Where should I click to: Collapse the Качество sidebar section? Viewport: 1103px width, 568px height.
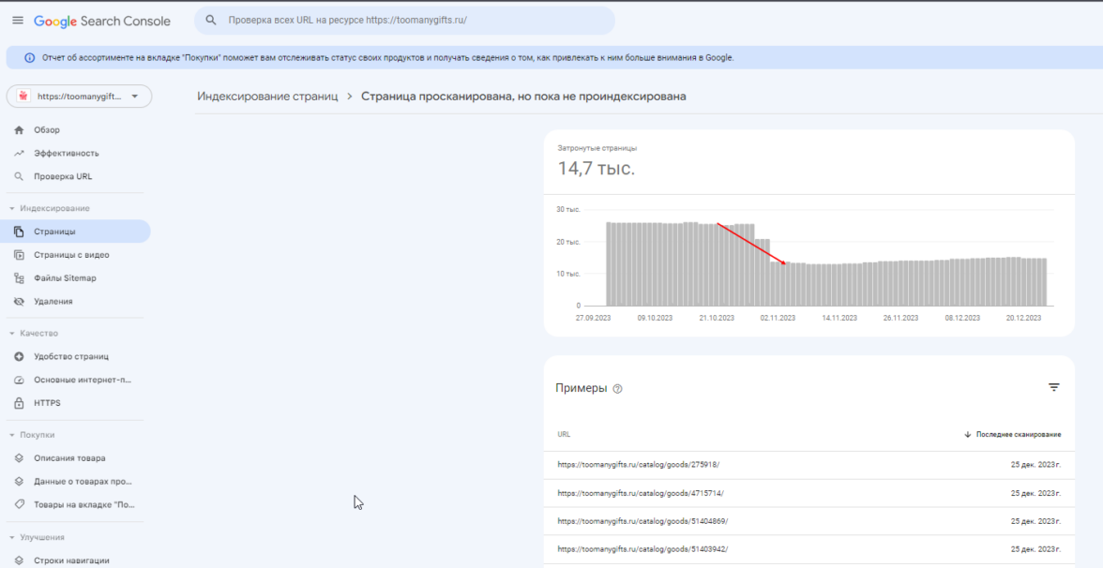pos(12,334)
